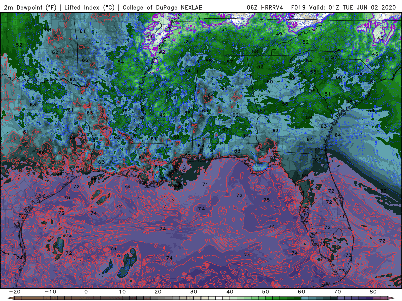Click the 40 label on the color scale
Screen dimensions: 402x301
[x=230, y=292]
